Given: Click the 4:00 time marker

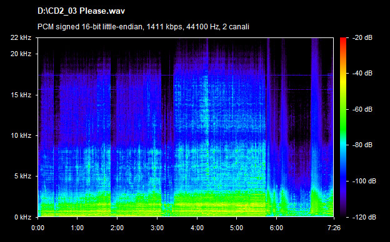Looking at the screenshot, I should coord(197,228).
